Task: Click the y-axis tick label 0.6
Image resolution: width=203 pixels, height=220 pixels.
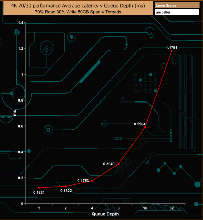Action: 21,126
